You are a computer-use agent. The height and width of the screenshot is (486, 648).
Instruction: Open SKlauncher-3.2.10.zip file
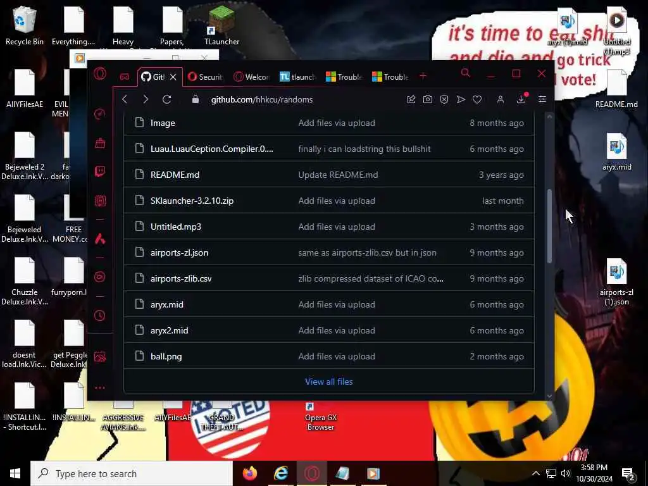click(x=192, y=201)
